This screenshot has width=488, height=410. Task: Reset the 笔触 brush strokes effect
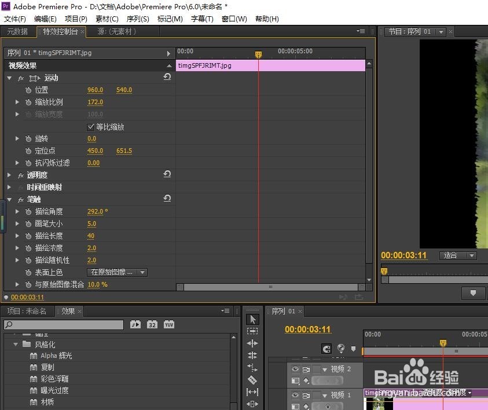[167, 198]
